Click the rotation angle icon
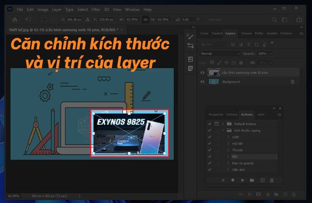This screenshot has height=203, width=312. [x=178, y=20]
